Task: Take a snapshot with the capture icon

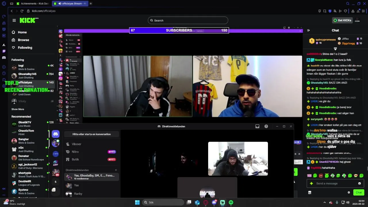Action: pyautogui.click(x=325, y=11)
